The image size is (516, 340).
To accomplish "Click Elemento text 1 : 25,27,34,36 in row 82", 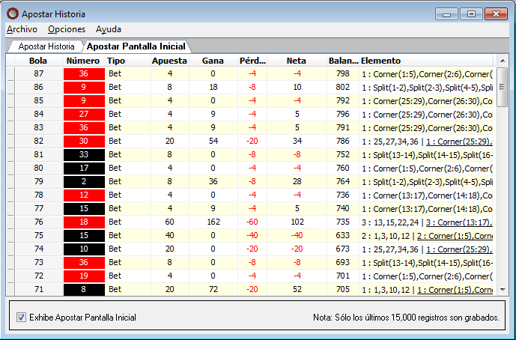I will click(390, 142).
